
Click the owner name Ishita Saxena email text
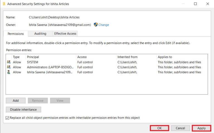[x=60, y=25]
